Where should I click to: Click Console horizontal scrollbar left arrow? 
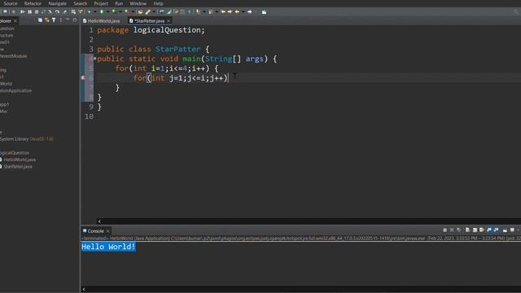pyautogui.click(x=84, y=289)
